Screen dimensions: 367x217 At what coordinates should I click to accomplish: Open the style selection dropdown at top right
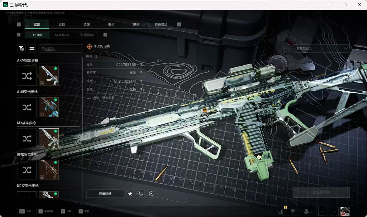tap(321, 49)
